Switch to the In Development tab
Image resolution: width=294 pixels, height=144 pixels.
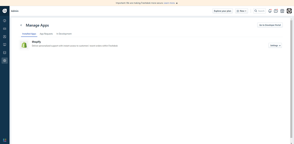[x=64, y=34]
